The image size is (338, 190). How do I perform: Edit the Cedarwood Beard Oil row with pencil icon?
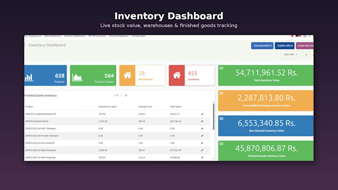[x=202, y=114]
